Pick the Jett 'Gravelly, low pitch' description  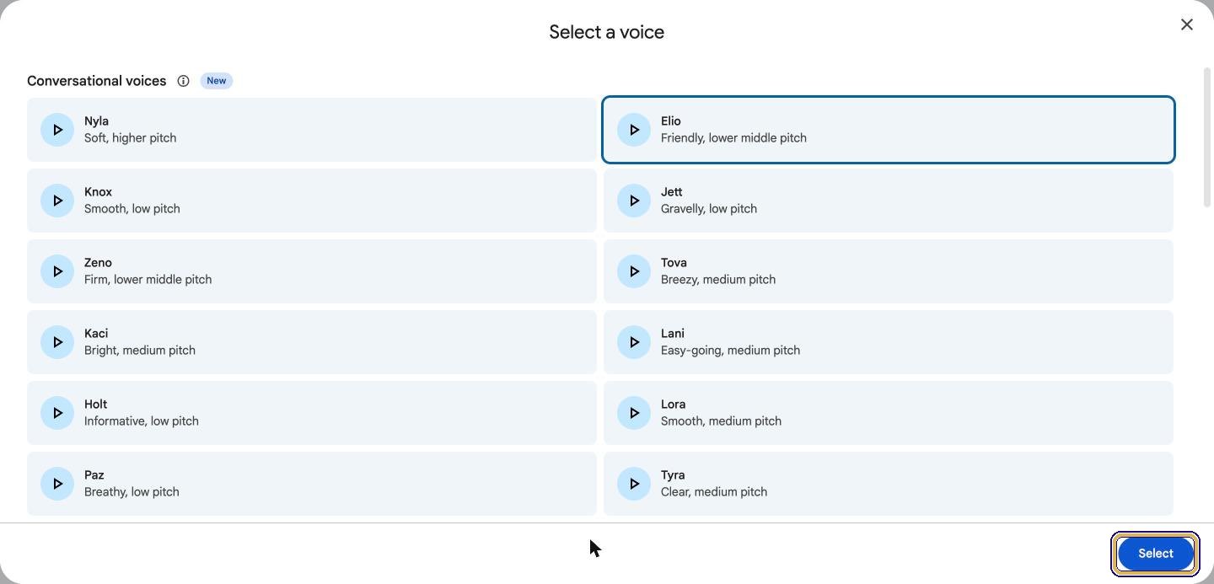coord(709,209)
